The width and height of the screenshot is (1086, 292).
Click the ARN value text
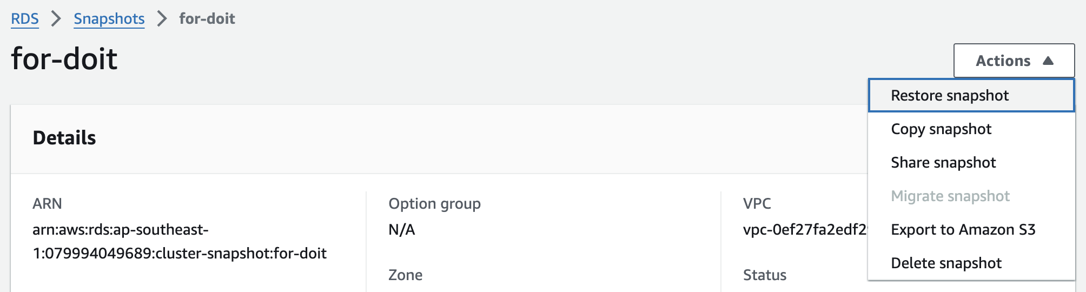tap(180, 242)
